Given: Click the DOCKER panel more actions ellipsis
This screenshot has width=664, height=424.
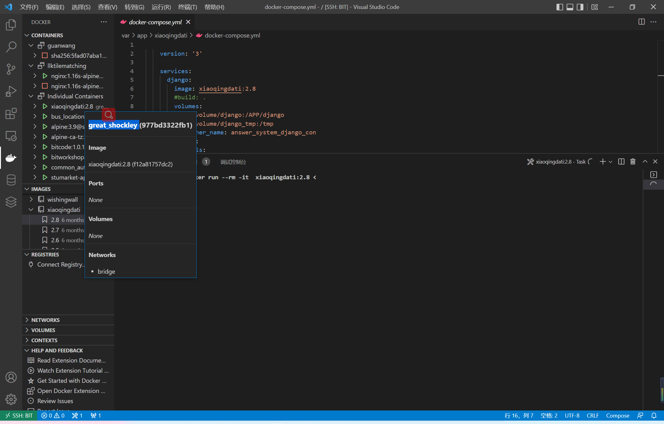Looking at the screenshot, I should (104, 22).
